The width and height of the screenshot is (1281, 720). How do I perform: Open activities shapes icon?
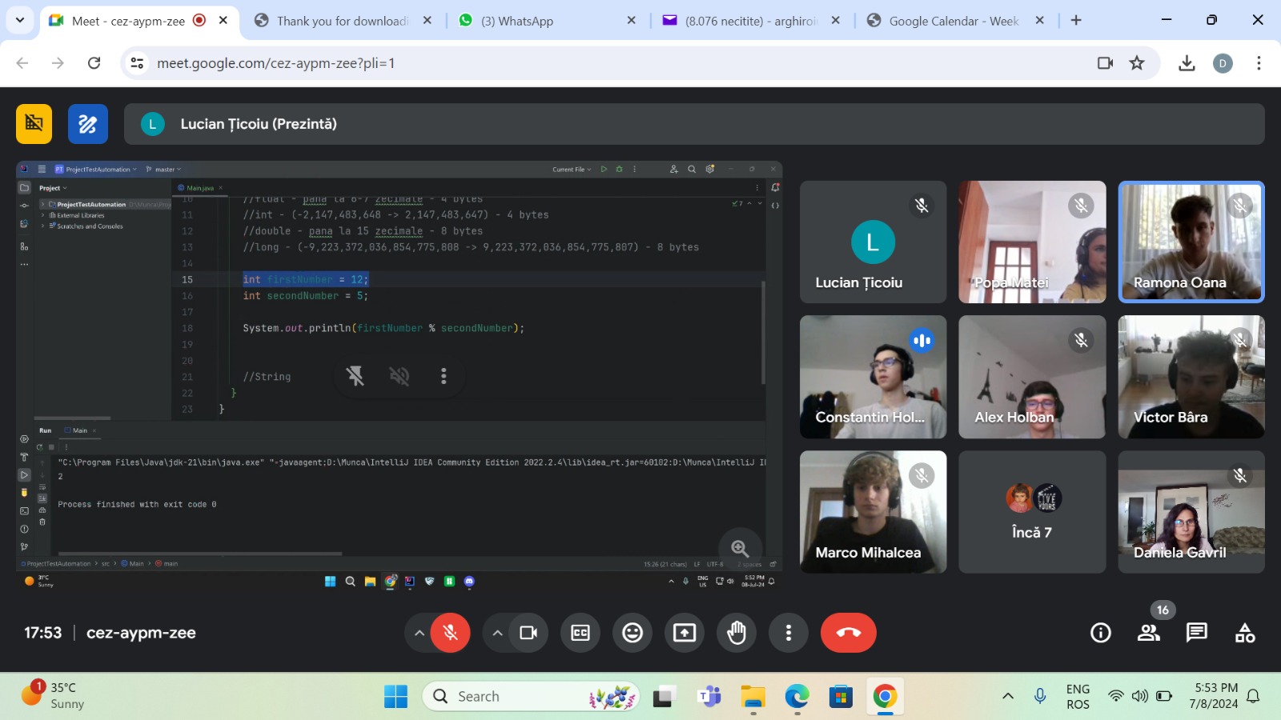coord(1245,633)
